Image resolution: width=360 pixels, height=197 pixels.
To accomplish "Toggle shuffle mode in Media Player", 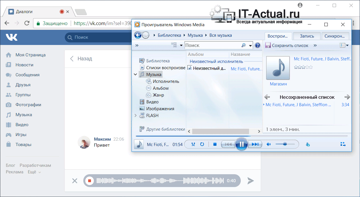I will click(x=193, y=144).
